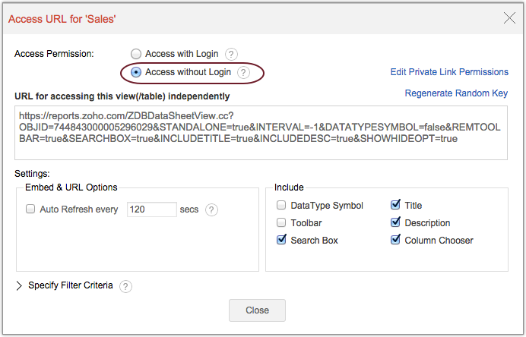Uncheck the Search Box checkbox
The width and height of the screenshot is (526, 337).
(281, 240)
